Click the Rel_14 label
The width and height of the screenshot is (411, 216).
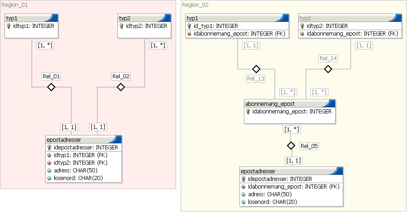point(328,58)
